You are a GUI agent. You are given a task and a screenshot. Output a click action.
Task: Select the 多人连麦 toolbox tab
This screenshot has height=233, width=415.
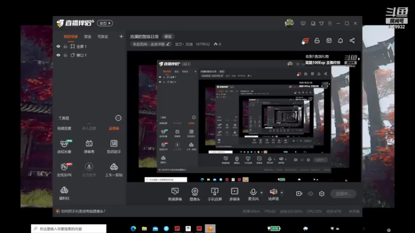coord(89,128)
